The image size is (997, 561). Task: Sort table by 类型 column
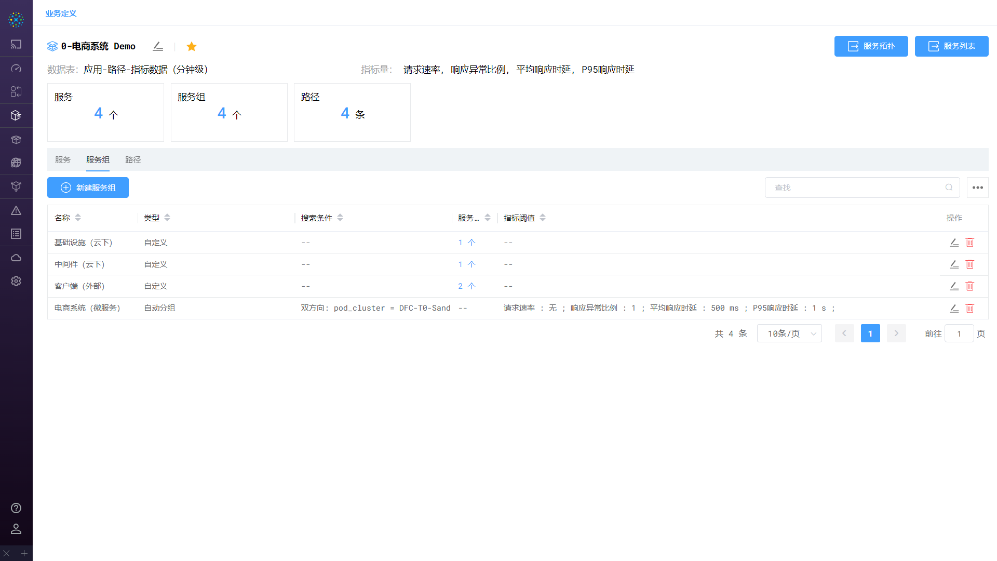coord(167,218)
